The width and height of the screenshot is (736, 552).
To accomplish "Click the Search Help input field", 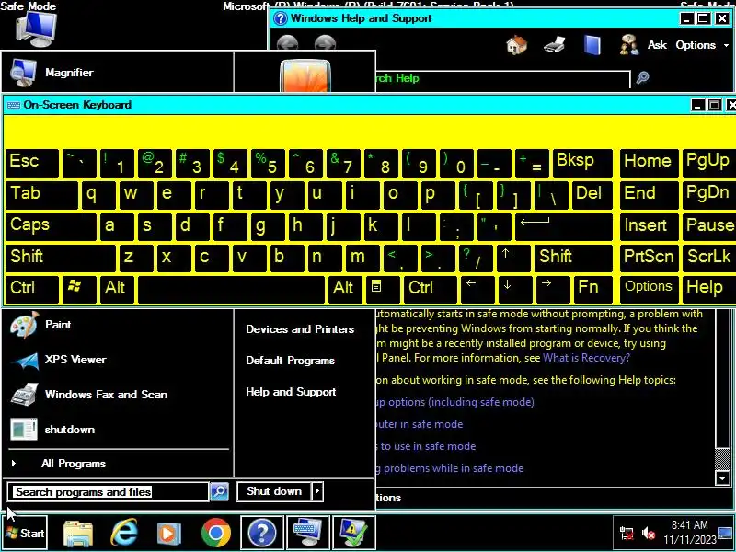I will 502,78.
